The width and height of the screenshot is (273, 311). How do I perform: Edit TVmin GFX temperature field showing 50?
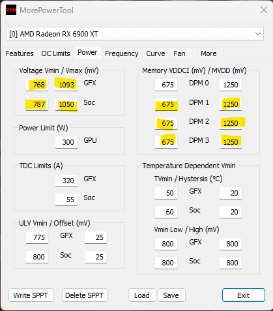point(166,193)
